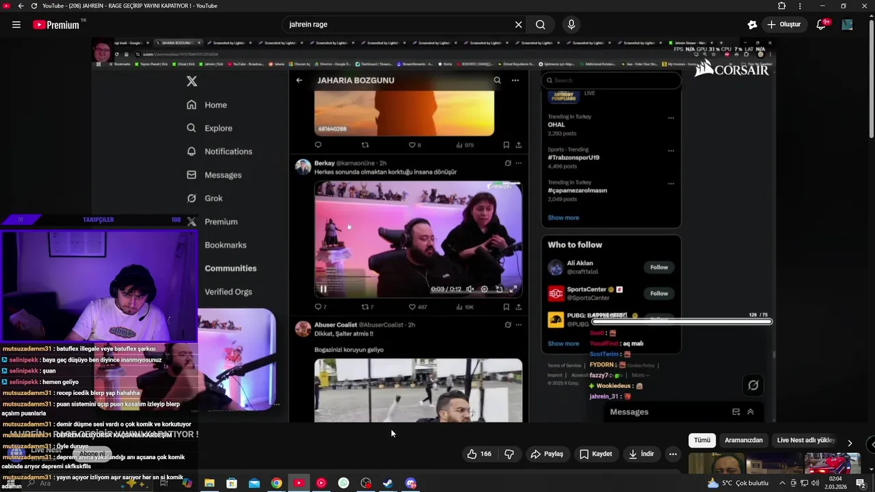This screenshot has height=492, width=875.
Task: Reload the page from the title bar
Action: tap(34, 5)
